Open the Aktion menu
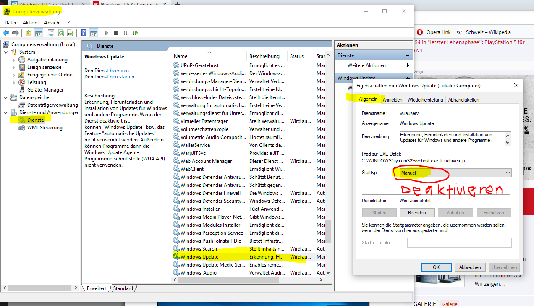 pyautogui.click(x=30, y=23)
